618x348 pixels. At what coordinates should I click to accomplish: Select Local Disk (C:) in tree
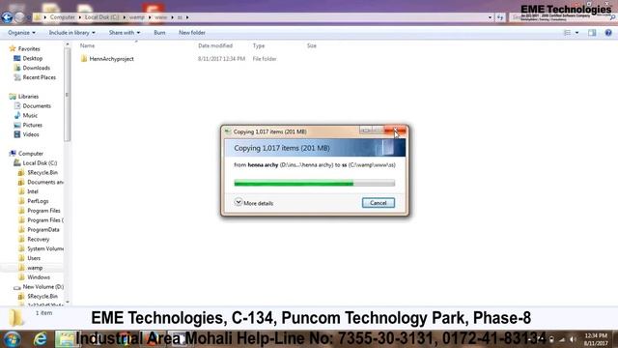click(x=40, y=163)
